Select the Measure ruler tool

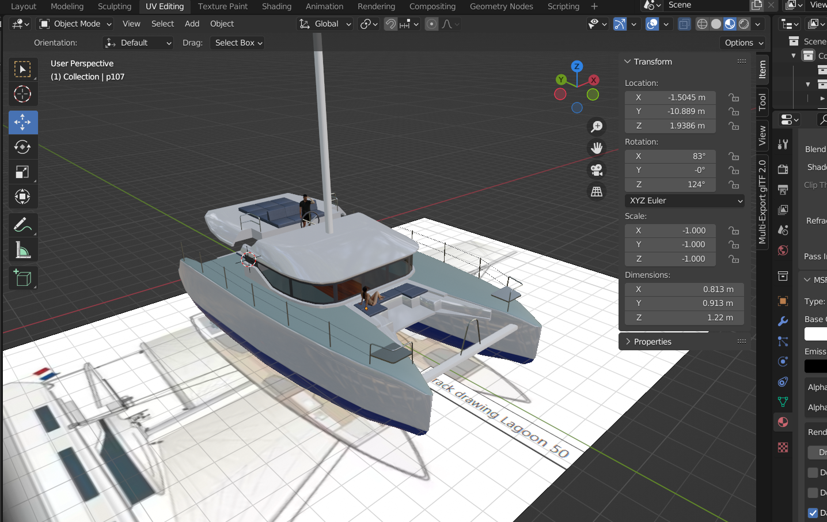(x=23, y=249)
